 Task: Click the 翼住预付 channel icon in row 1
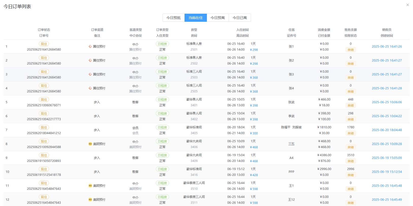click(x=90, y=47)
